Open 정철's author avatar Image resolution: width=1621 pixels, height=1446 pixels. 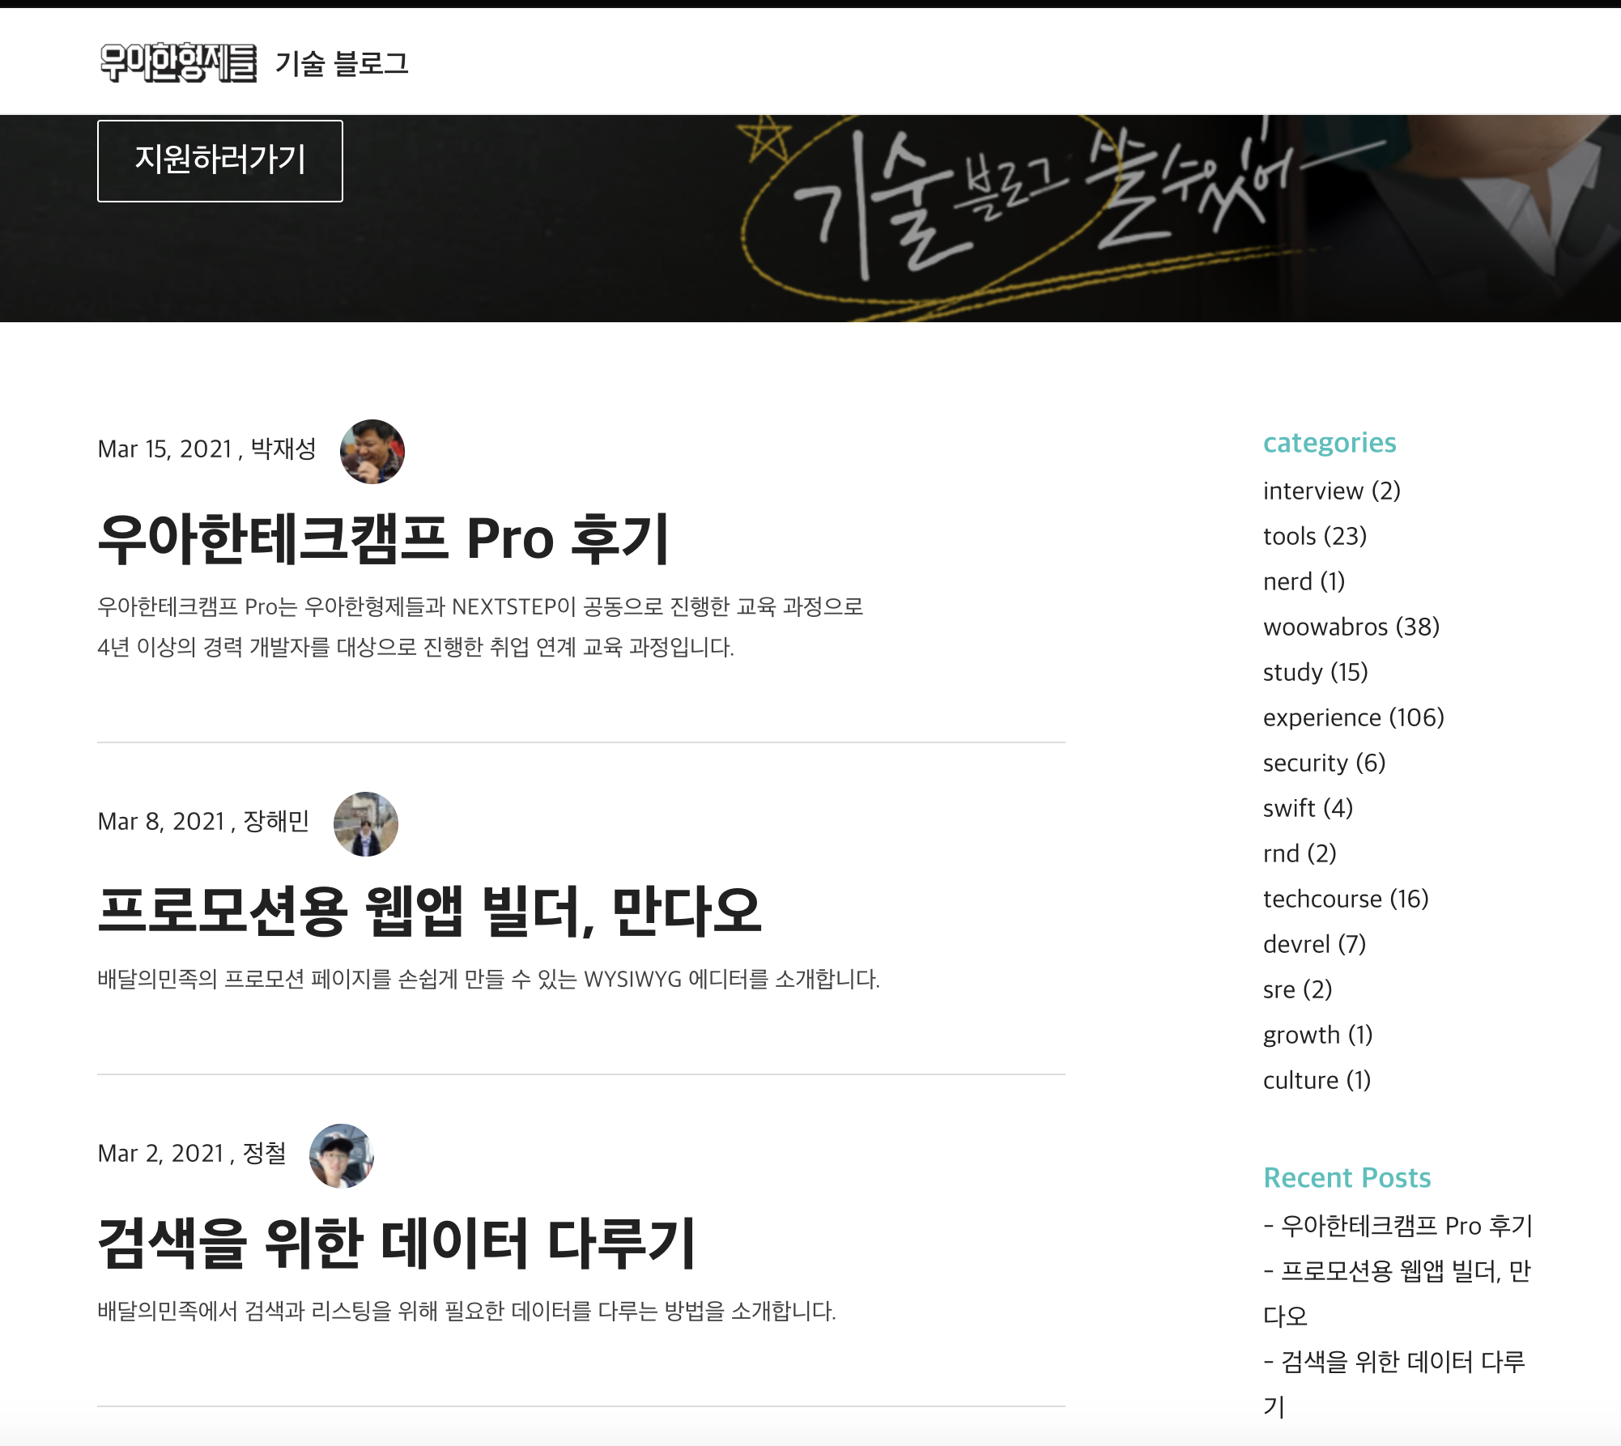pyautogui.click(x=342, y=1156)
